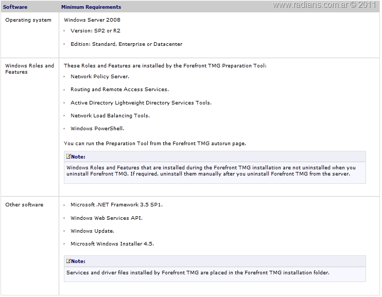Click the Note icon in Other software section
382x297 pixels.
68,261
